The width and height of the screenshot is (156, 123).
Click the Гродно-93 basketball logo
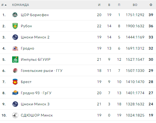tap(15, 93)
